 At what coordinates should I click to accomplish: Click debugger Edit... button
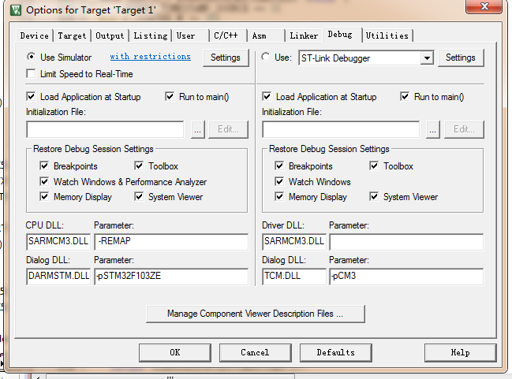pos(464,129)
